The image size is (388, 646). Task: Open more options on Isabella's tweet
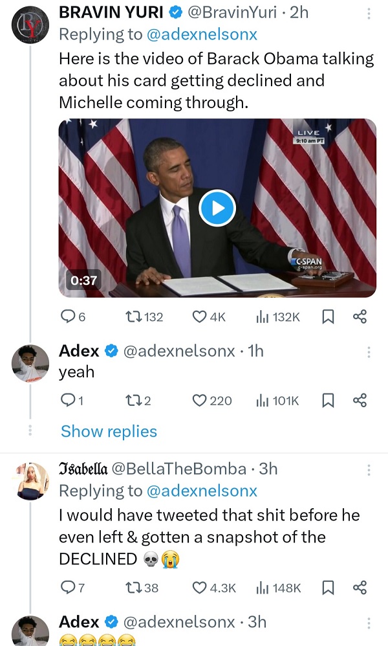369,469
